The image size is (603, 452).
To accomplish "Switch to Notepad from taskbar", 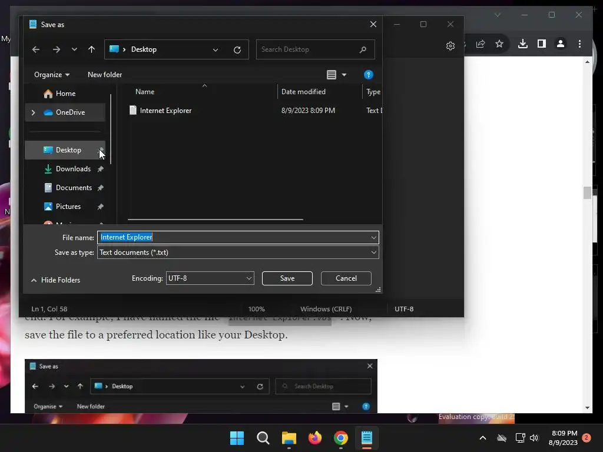I will tap(366, 438).
